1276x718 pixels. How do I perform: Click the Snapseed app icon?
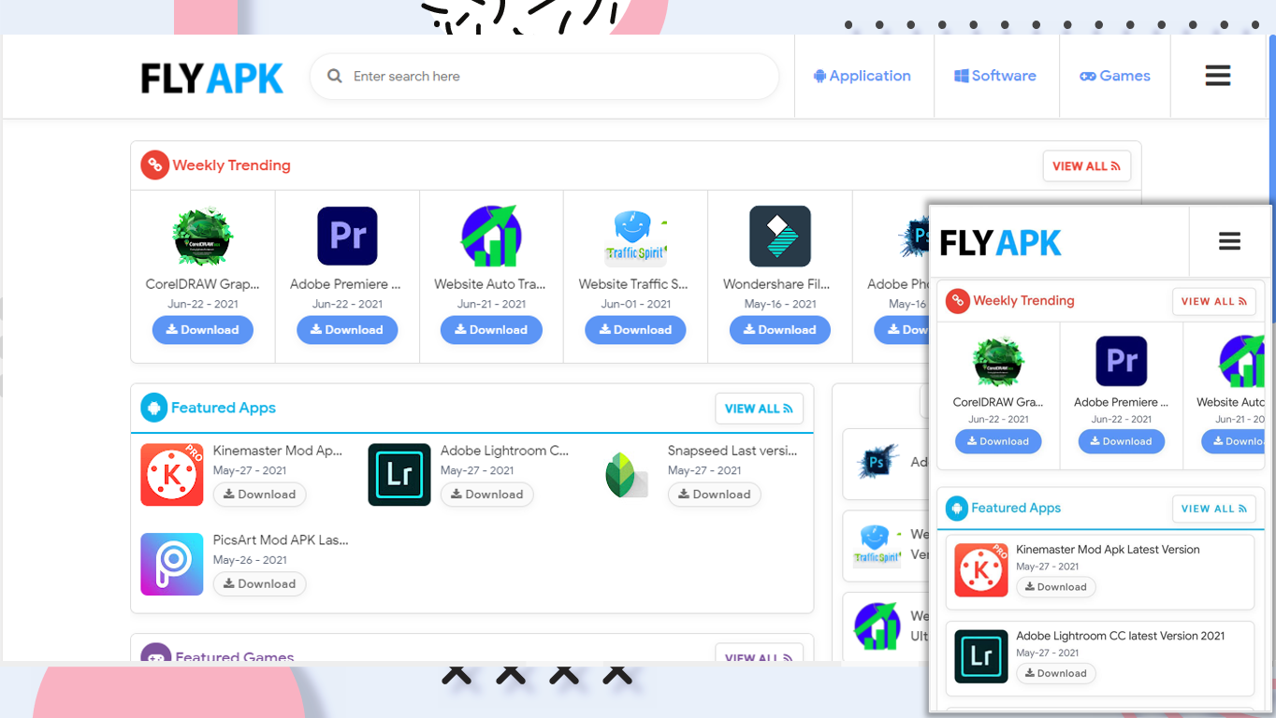[627, 475]
